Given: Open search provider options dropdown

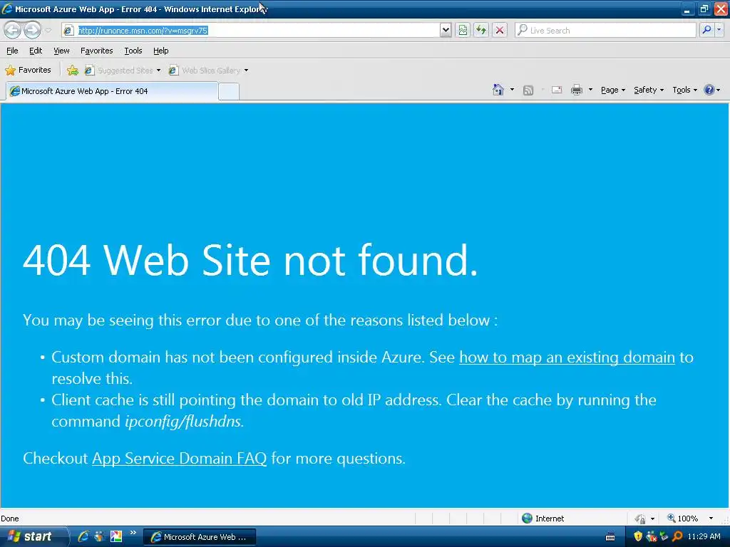Looking at the screenshot, I should (719, 30).
